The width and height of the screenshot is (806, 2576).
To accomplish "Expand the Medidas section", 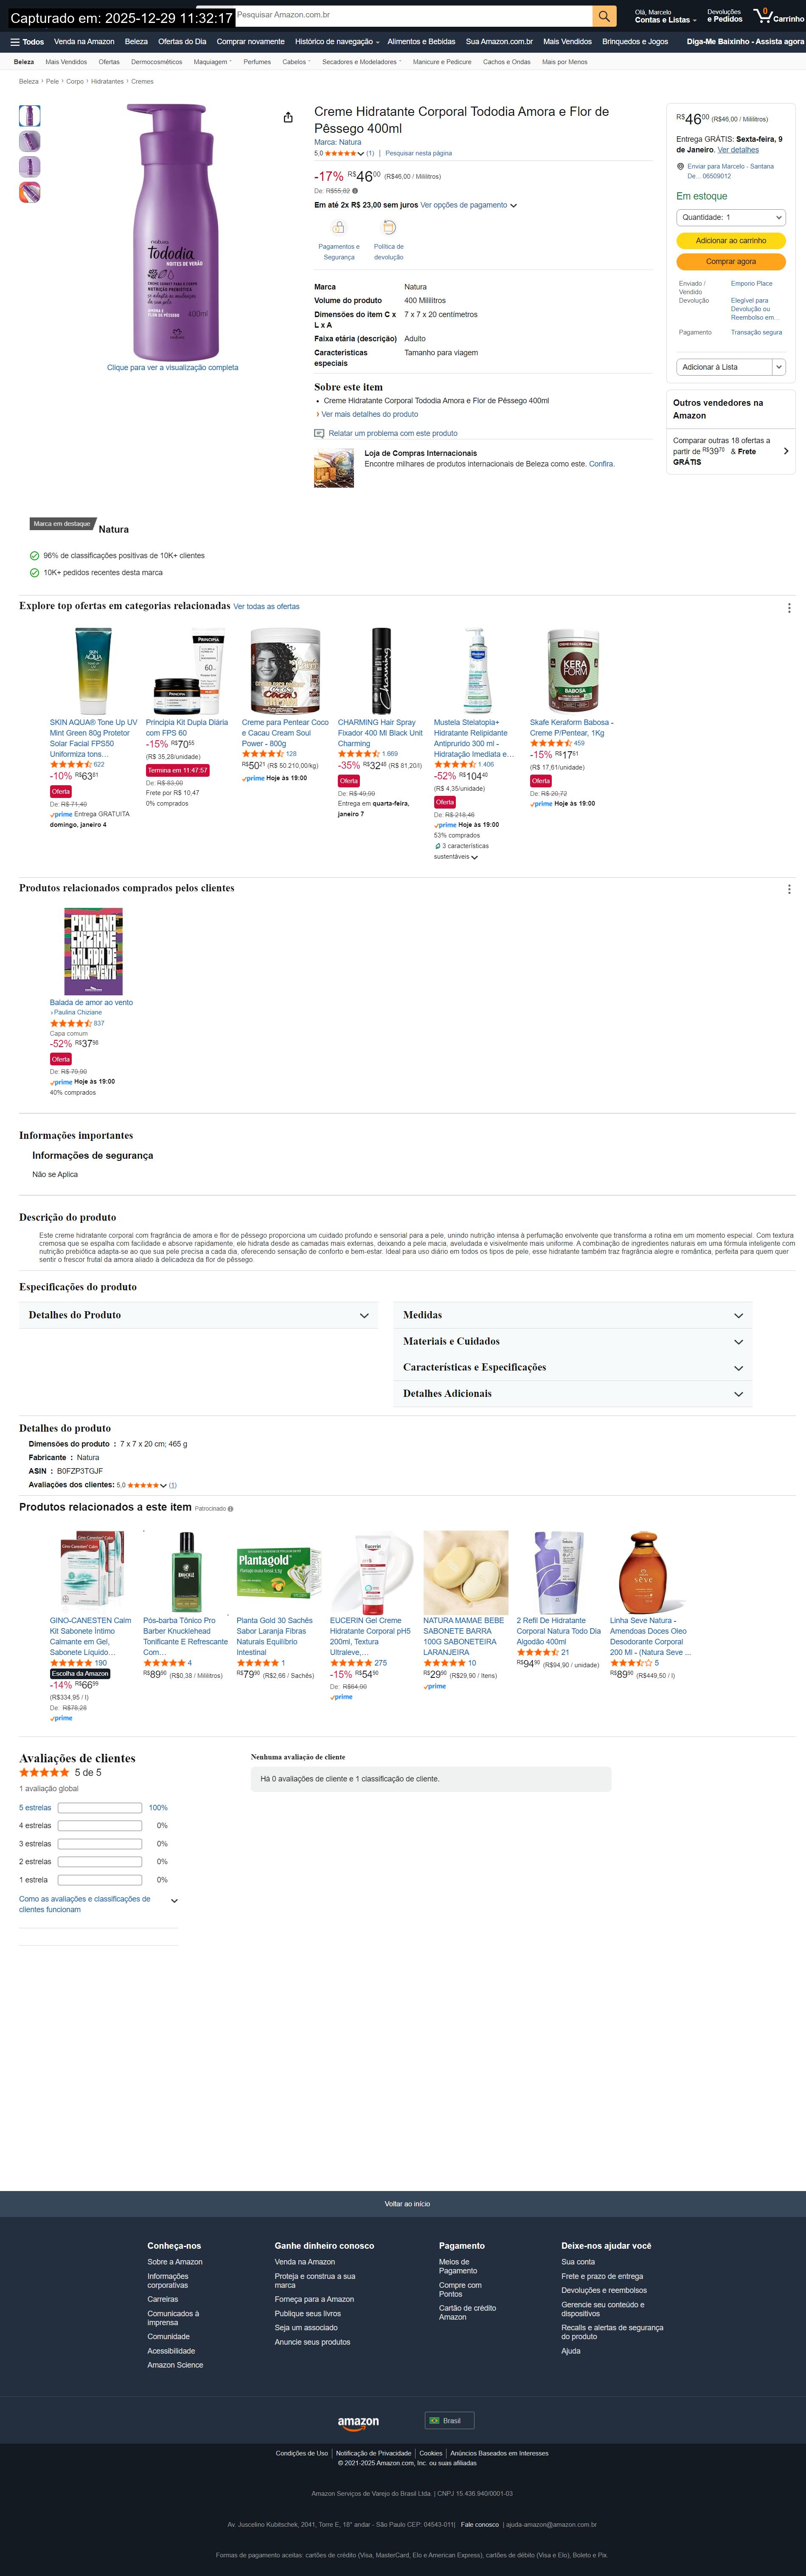I will tap(572, 1315).
